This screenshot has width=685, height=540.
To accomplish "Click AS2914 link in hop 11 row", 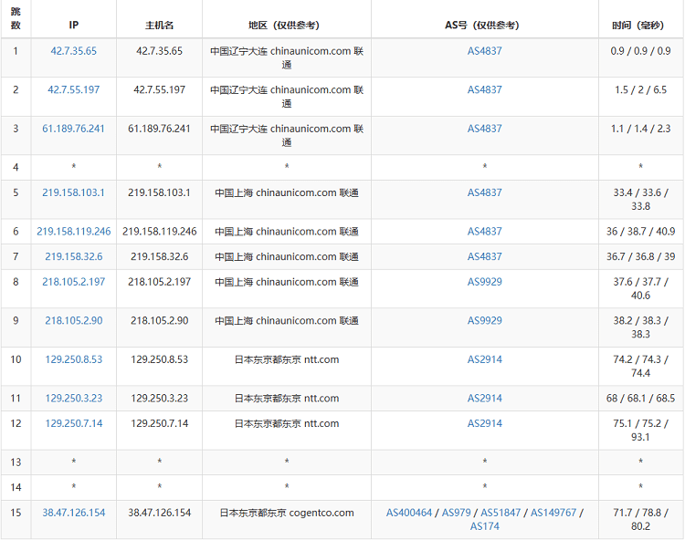I will click(484, 399).
